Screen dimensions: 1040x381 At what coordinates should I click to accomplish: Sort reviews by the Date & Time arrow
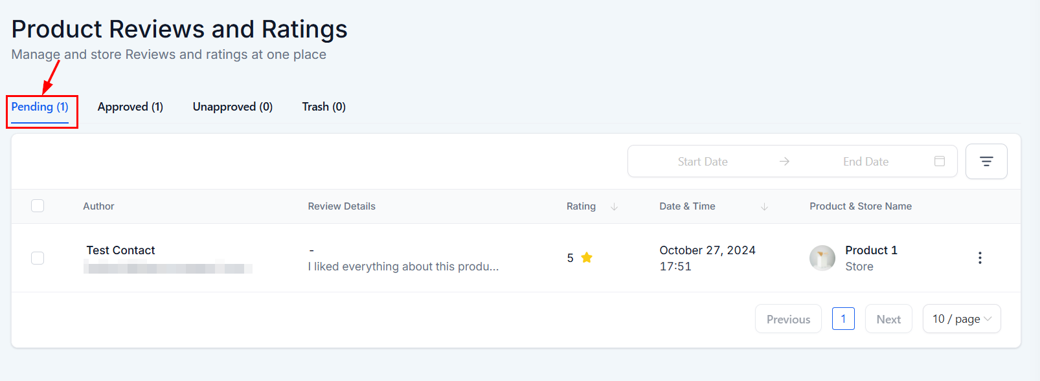764,206
